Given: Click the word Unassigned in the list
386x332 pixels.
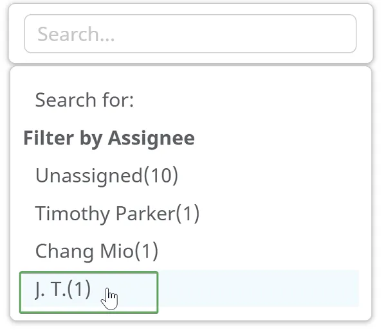Looking at the screenshot, I should [x=89, y=175].
